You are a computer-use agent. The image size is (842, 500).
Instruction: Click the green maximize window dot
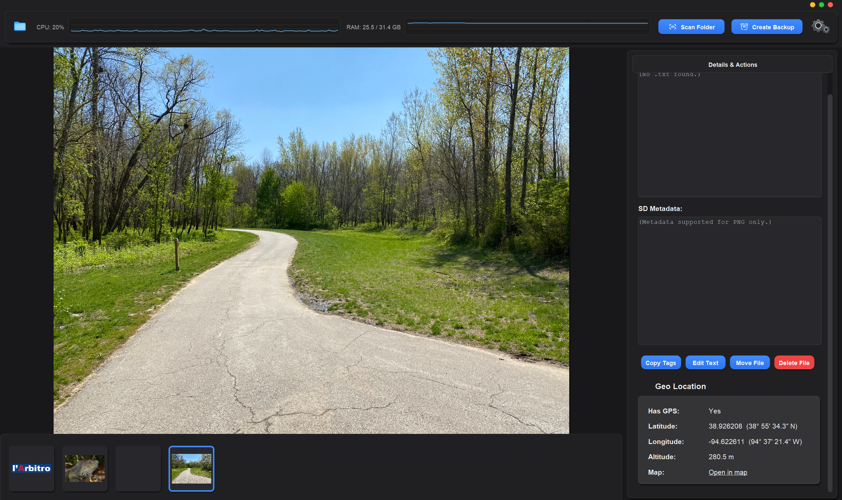pos(822,5)
